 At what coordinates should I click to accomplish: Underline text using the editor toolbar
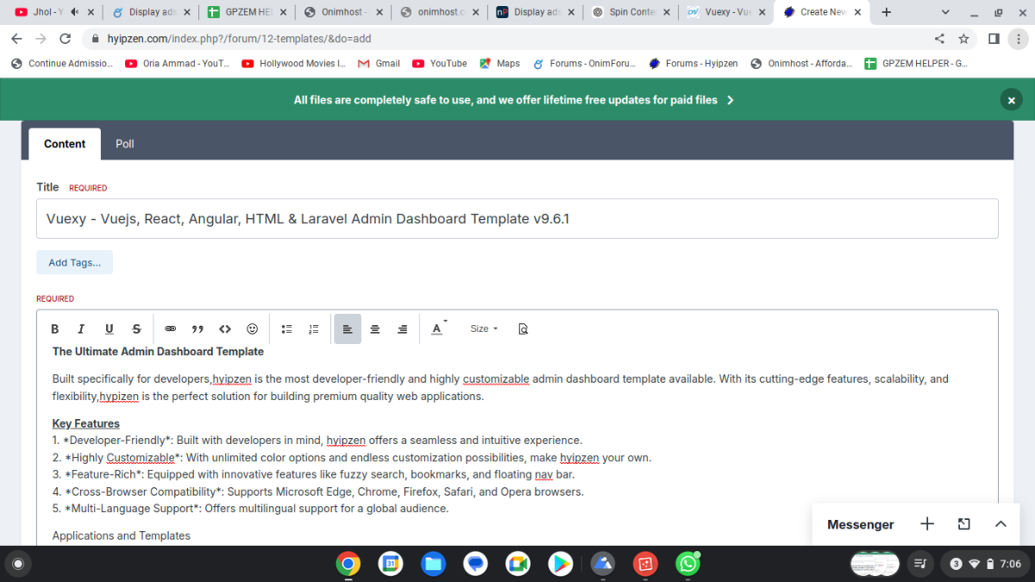(x=110, y=329)
